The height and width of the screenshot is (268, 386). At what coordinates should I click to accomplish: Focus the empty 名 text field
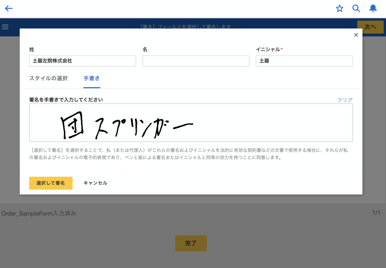(196, 61)
